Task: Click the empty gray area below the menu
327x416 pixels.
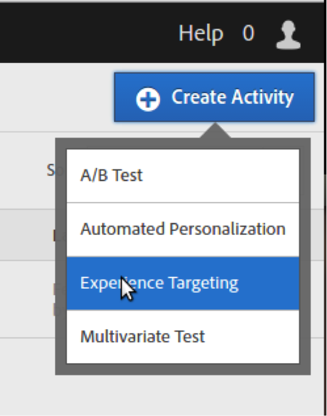Action: click(183, 395)
